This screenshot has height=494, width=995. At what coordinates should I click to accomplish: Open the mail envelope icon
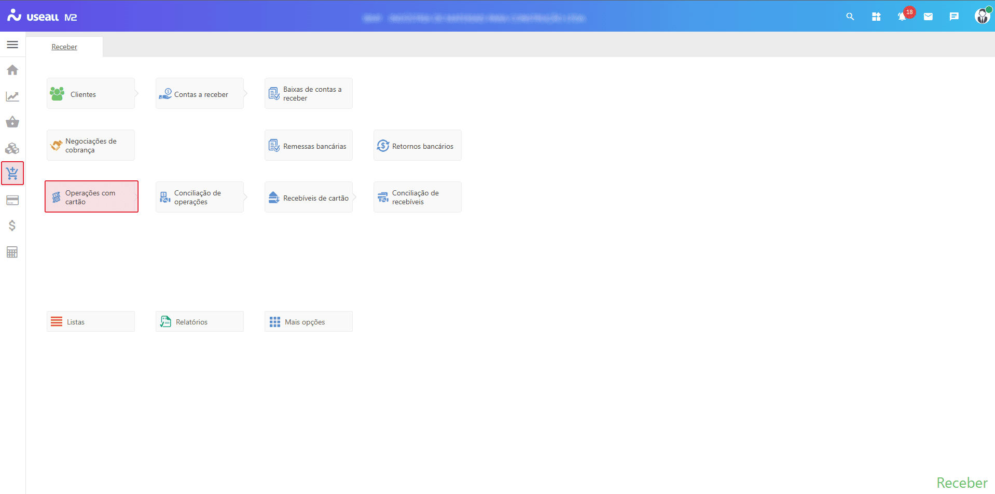click(x=928, y=17)
